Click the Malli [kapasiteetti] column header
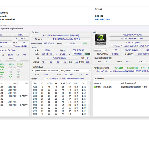This screenshot has width=149, height=149. pyautogui.click(x=134, y=83)
